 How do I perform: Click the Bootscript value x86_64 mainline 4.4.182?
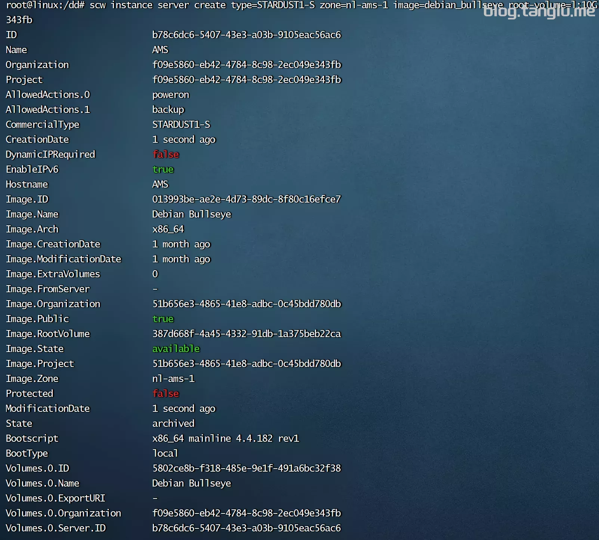[x=225, y=438]
